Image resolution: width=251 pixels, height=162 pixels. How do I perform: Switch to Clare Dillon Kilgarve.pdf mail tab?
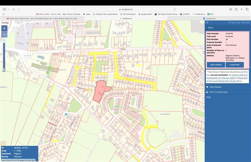(42, 18)
